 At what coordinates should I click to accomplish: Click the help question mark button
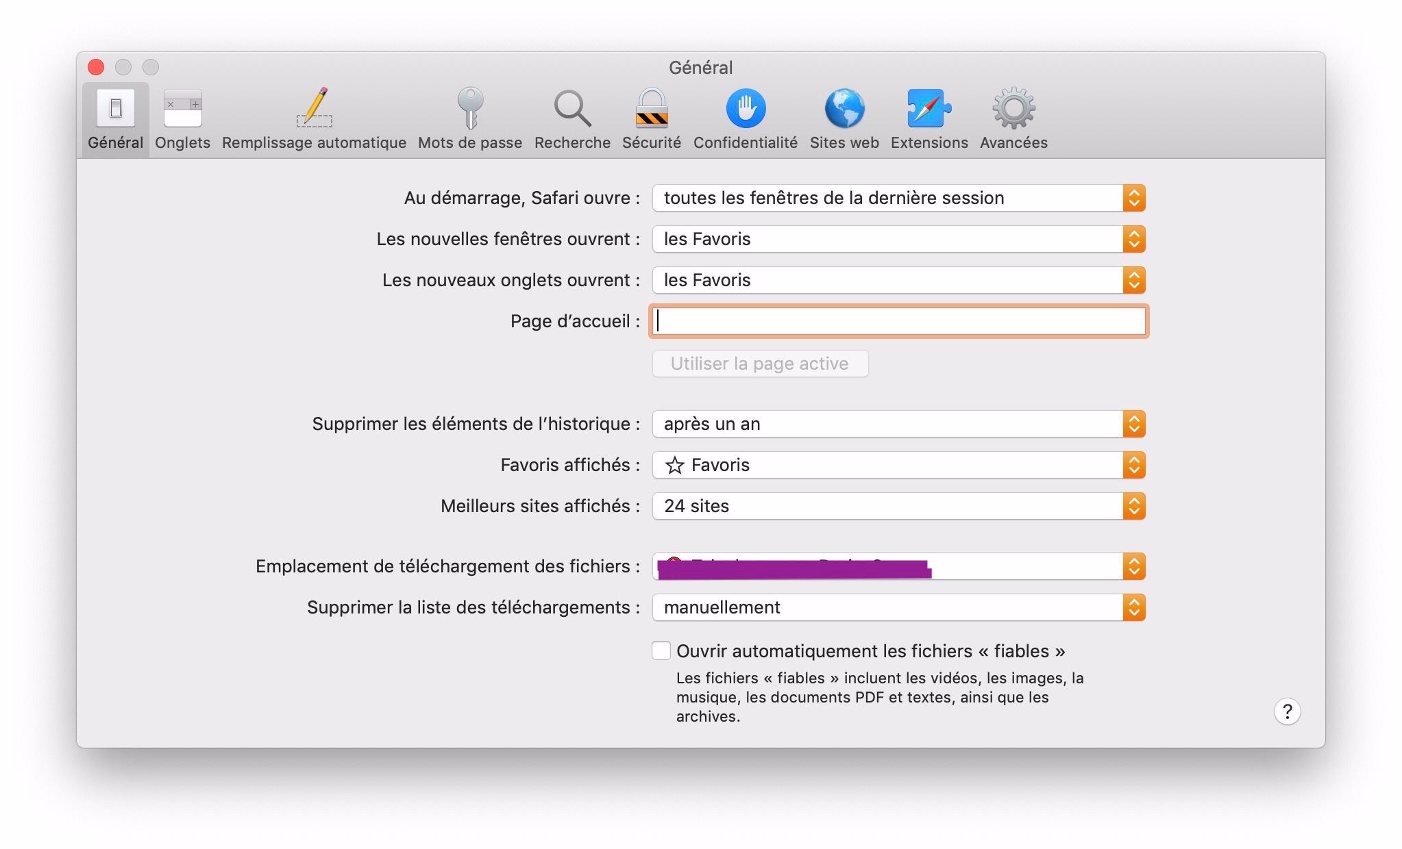pos(1287,712)
